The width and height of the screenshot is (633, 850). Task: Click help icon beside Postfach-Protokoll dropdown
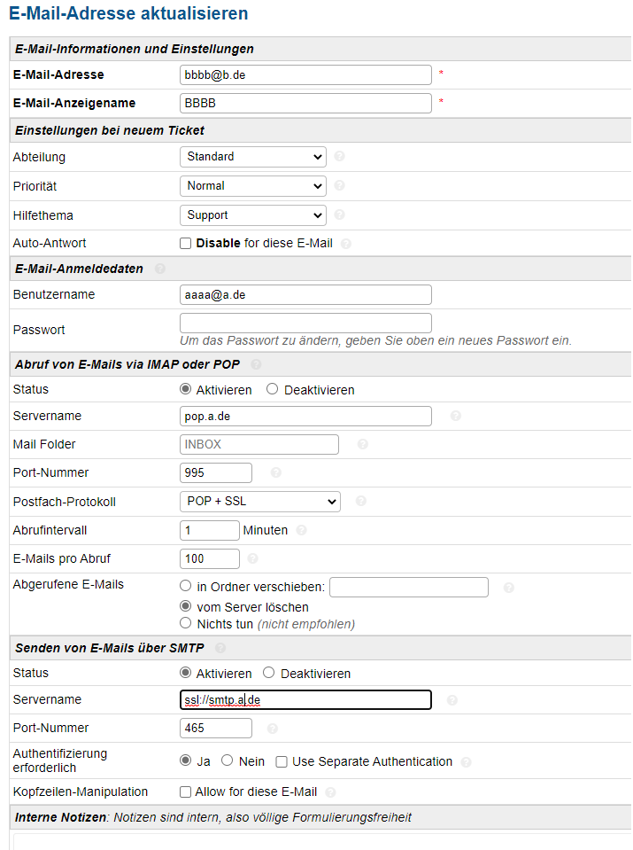(x=361, y=502)
